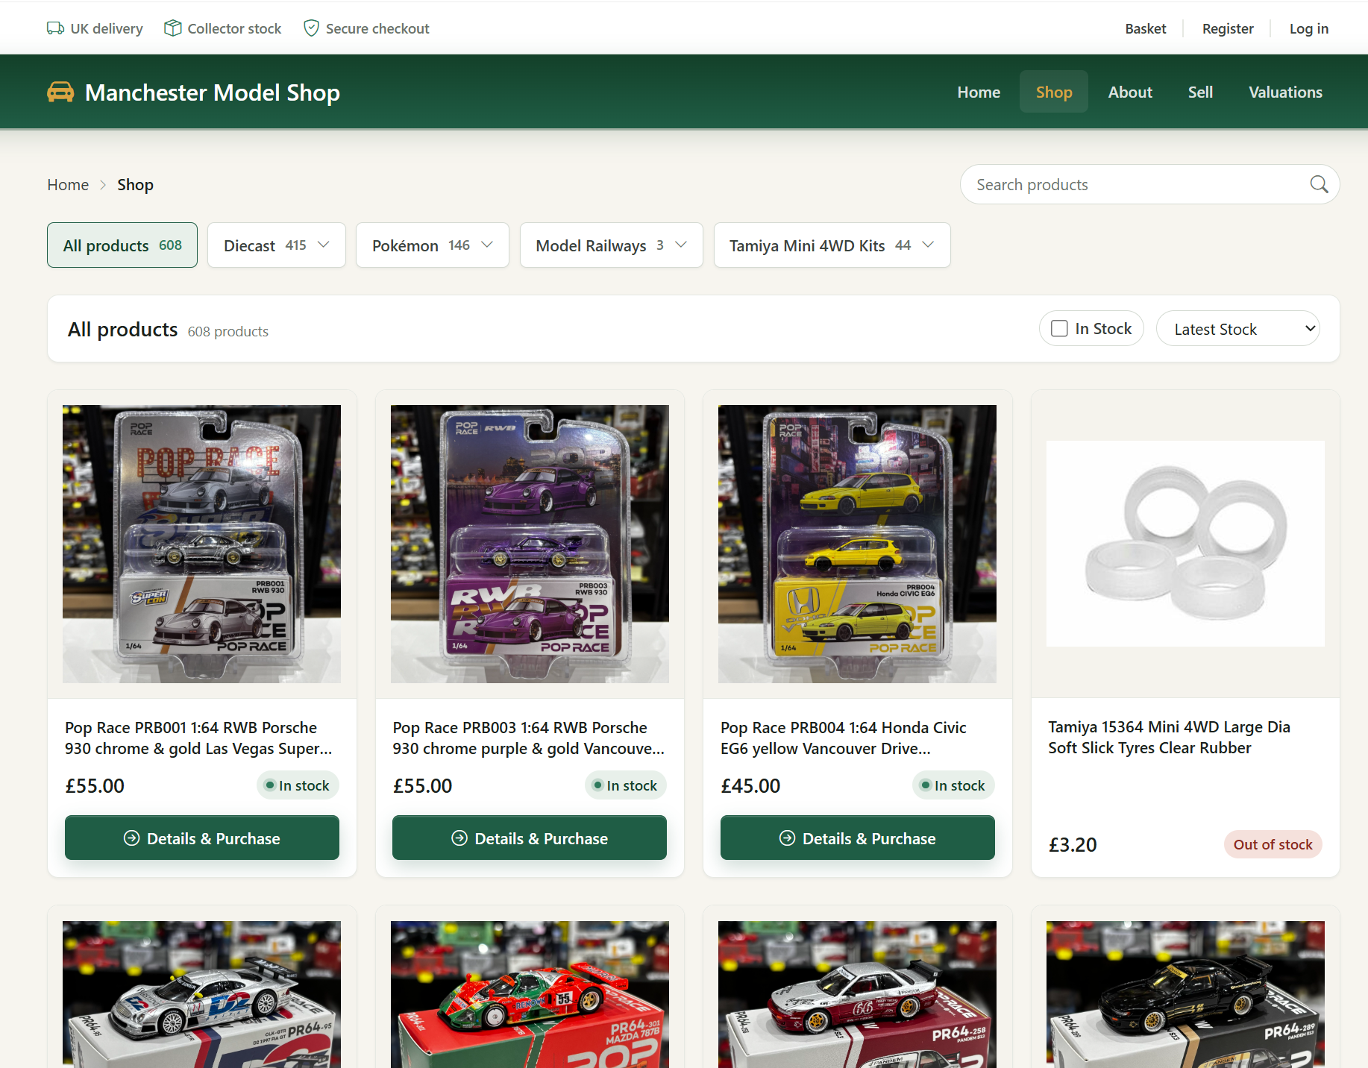Expand the Diecast category dropdown
The height and width of the screenshot is (1068, 1368).
277,245
